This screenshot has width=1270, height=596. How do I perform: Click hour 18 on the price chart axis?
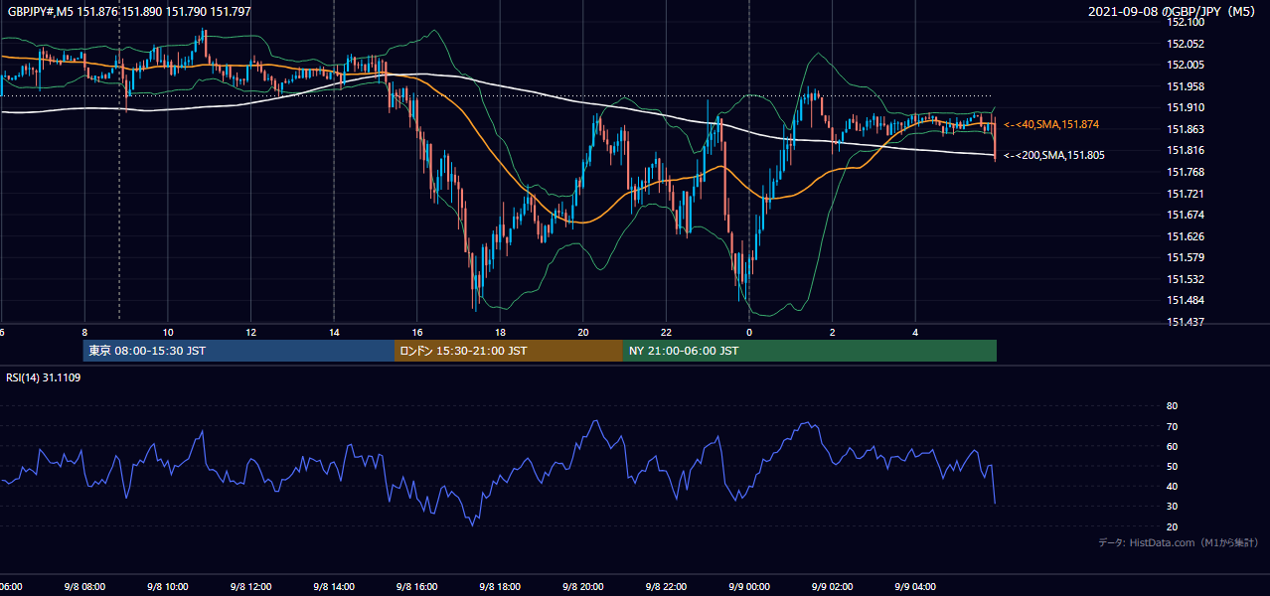coord(501,332)
